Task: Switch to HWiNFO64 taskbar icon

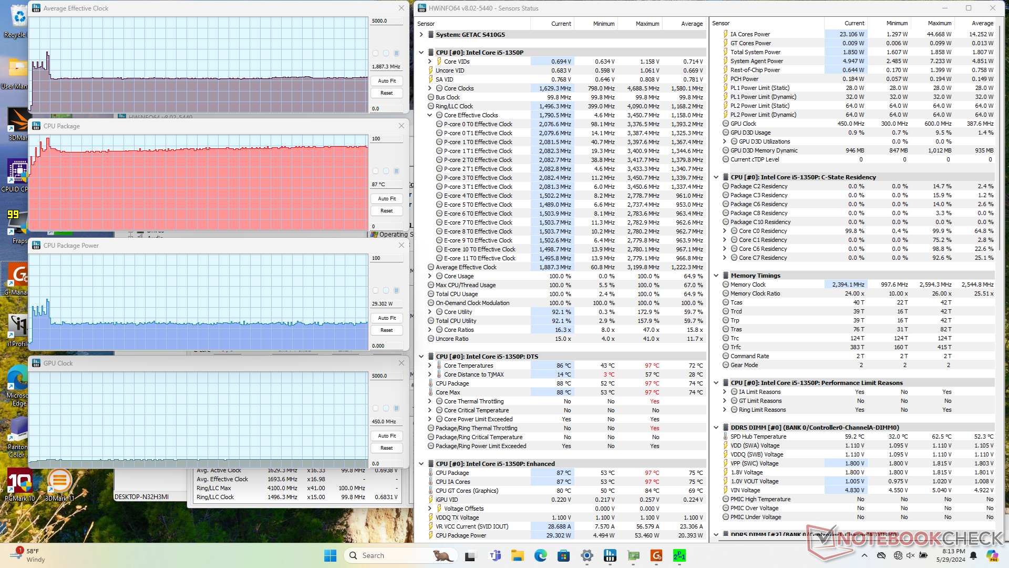Action: pos(610,555)
